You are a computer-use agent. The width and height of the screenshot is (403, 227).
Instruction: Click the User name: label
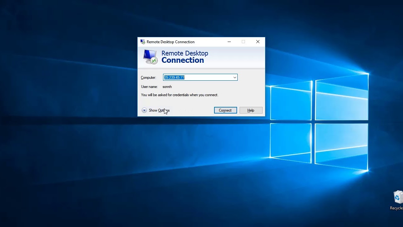coord(149,87)
